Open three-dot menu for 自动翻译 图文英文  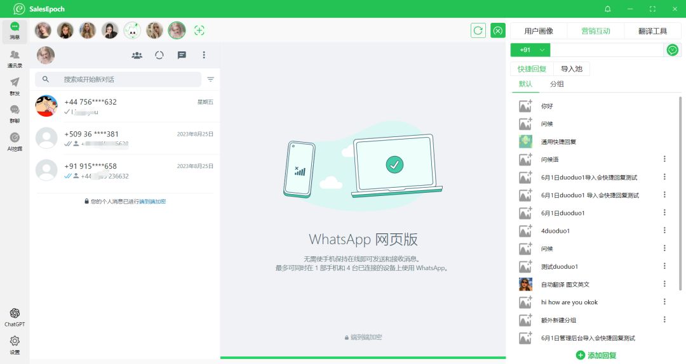[664, 284]
